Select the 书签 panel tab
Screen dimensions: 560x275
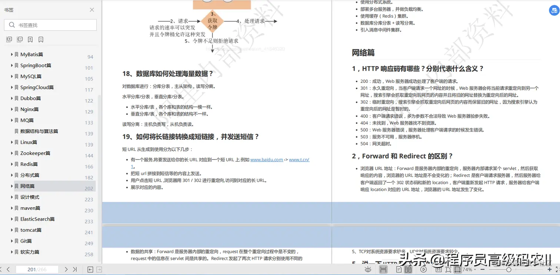coord(9,10)
